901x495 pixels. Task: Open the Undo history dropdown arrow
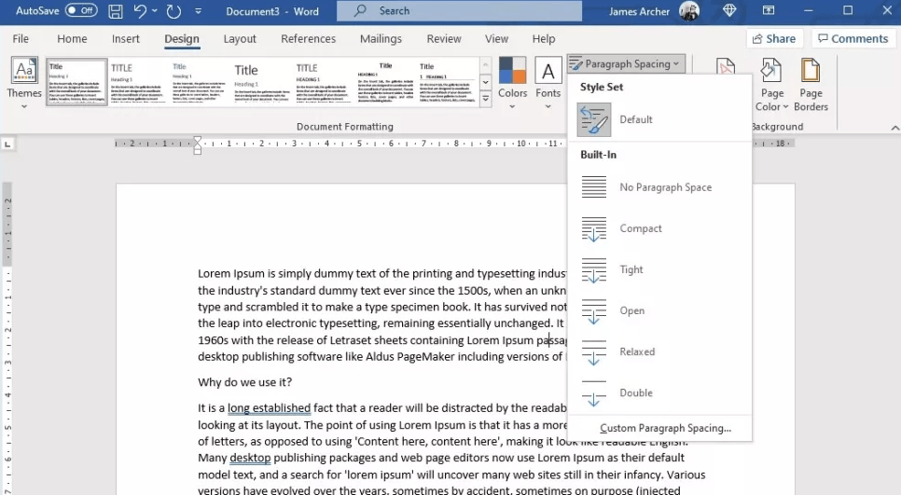(x=155, y=11)
